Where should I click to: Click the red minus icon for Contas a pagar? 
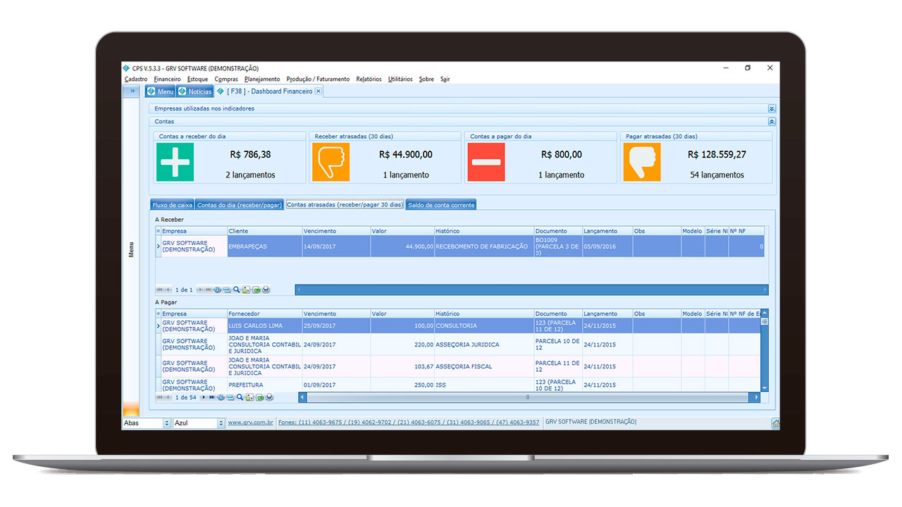486,162
